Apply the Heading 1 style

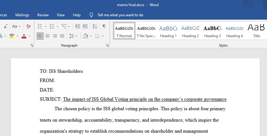[x=168, y=31]
